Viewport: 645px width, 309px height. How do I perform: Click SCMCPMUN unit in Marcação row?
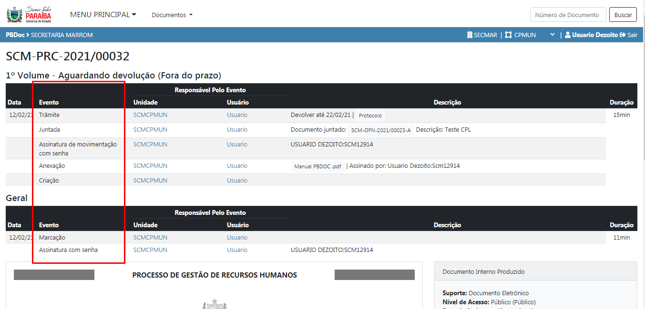(x=150, y=238)
